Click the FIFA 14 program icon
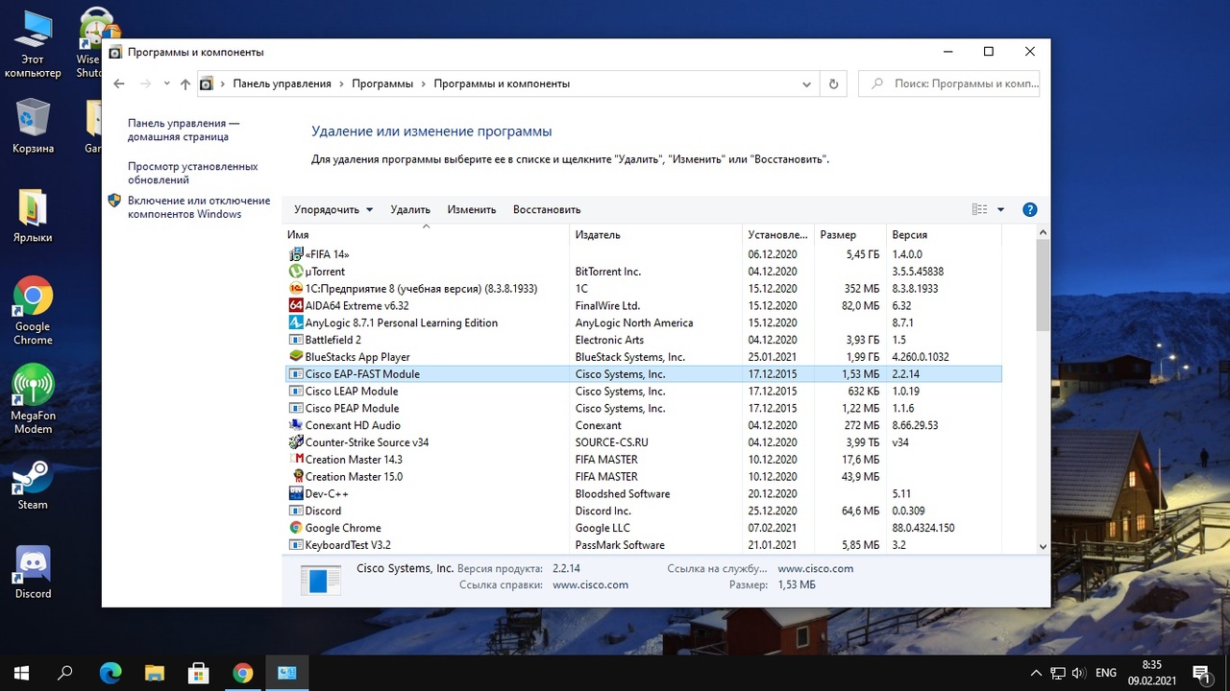 tap(296, 254)
